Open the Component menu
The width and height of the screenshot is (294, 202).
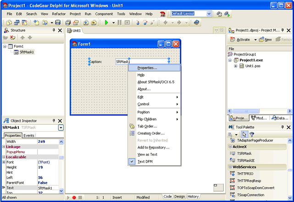click(x=104, y=14)
